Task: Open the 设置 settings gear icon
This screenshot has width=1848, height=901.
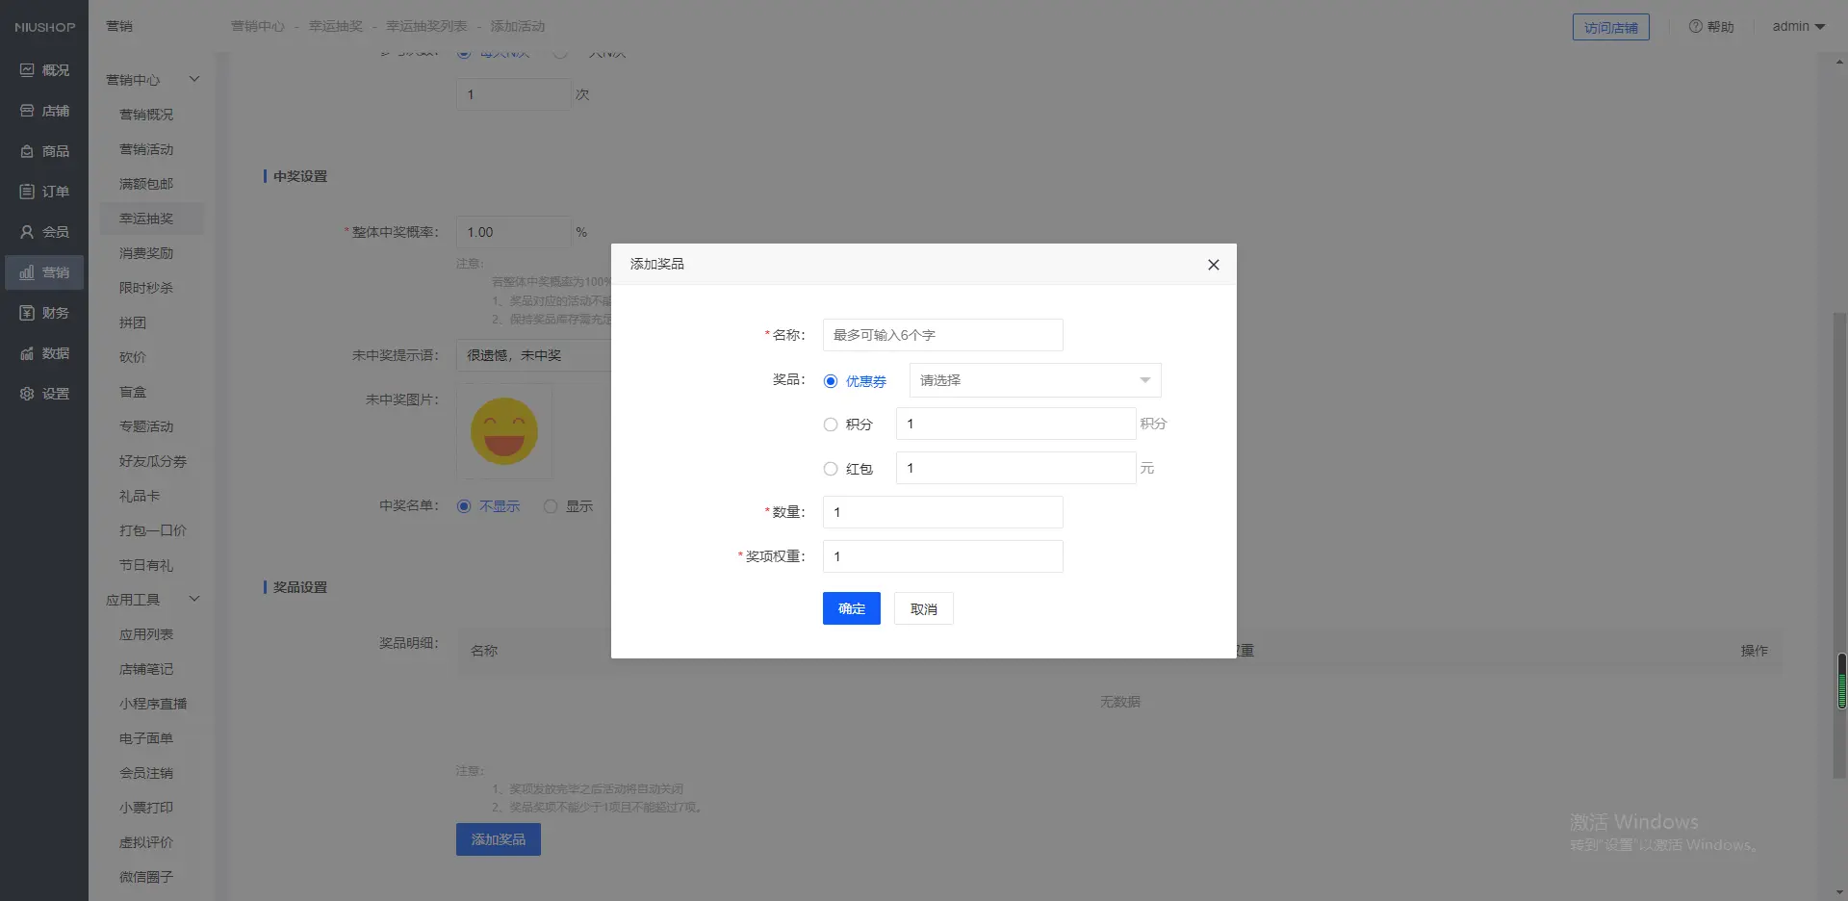Action: pos(27,394)
